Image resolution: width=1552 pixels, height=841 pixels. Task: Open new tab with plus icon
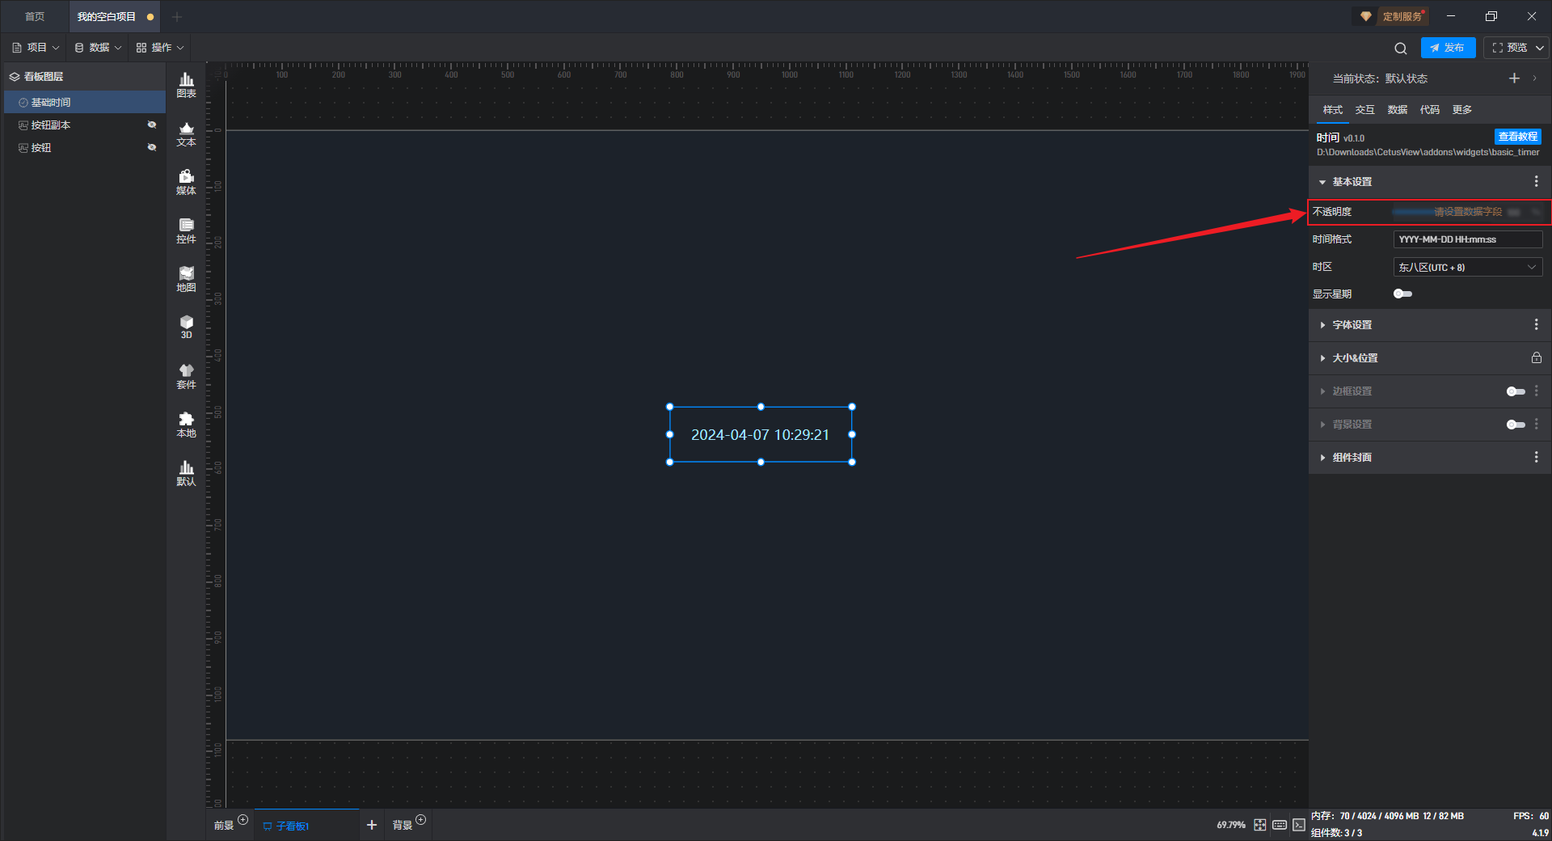[x=177, y=16]
